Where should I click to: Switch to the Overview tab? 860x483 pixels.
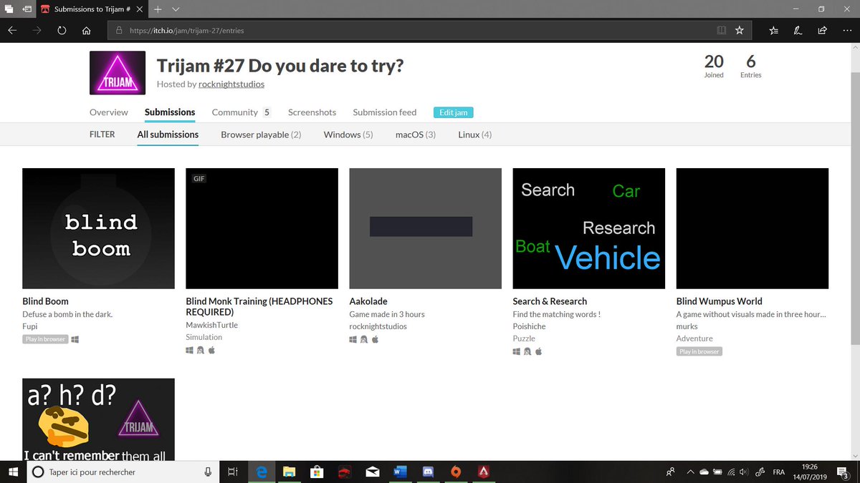click(x=109, y=112)
